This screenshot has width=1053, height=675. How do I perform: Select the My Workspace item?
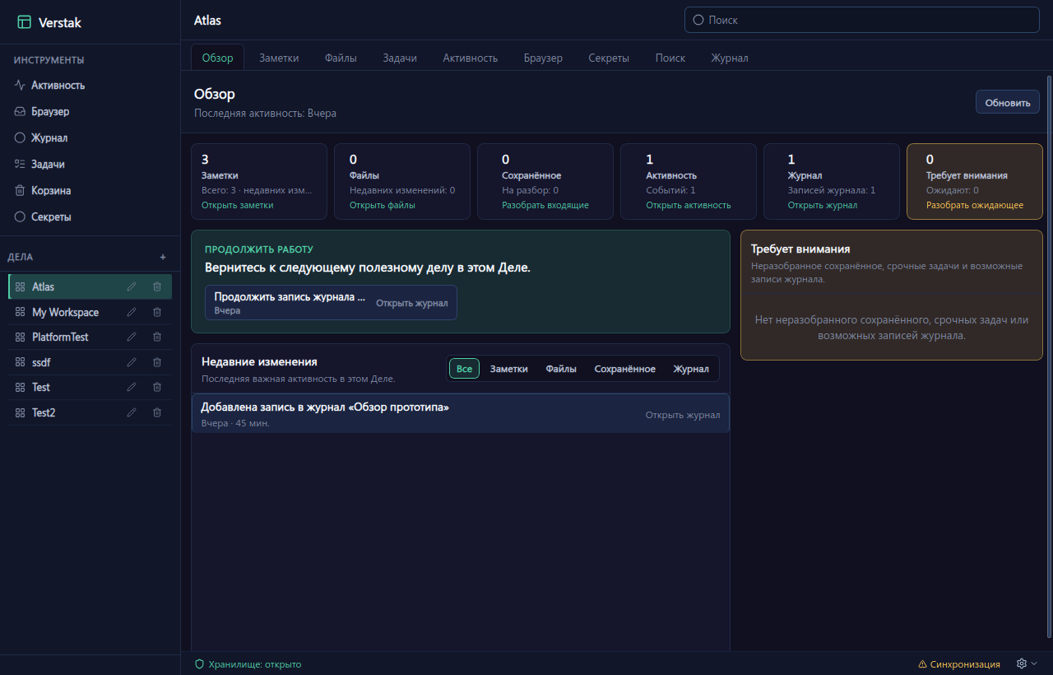click(x=90, y=312)
